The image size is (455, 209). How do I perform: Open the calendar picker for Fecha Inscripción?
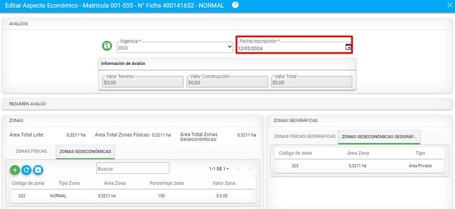click(x=348, y=47)
